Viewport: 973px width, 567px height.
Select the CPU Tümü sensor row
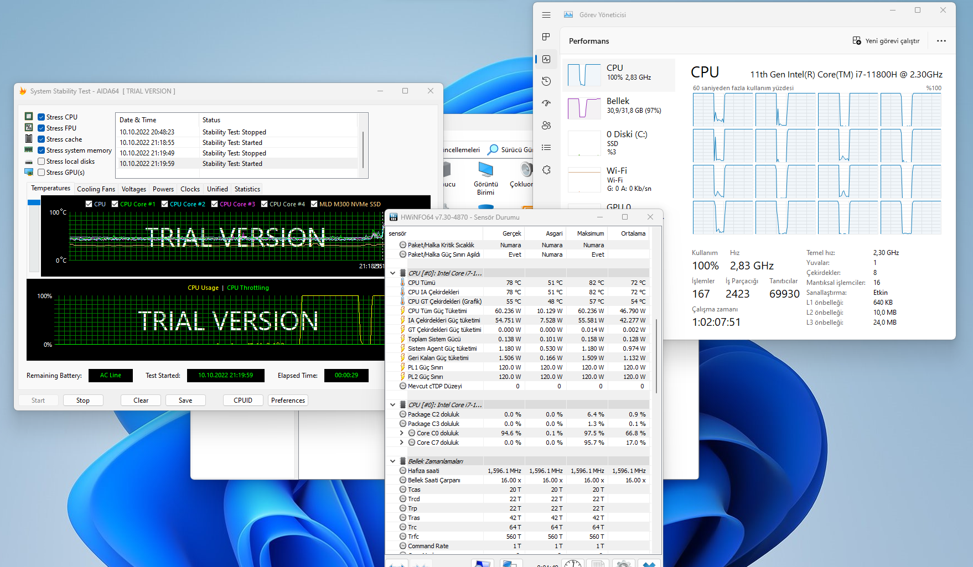[x=519, y=283]
